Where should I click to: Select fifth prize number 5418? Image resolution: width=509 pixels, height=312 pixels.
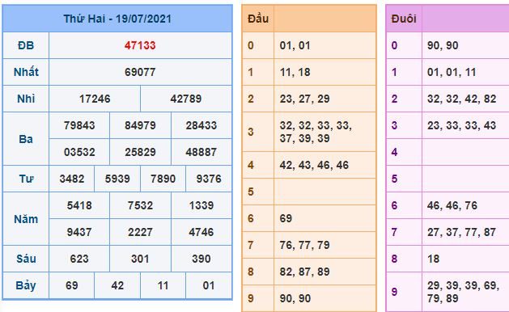point(79,205)
